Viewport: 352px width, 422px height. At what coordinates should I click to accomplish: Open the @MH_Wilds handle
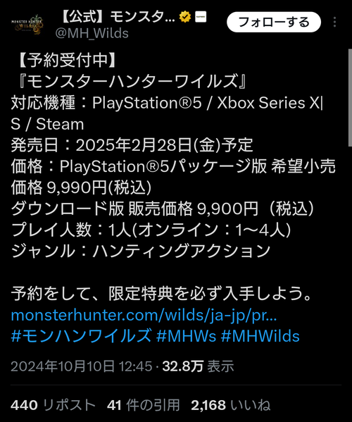tap(92, 33)
